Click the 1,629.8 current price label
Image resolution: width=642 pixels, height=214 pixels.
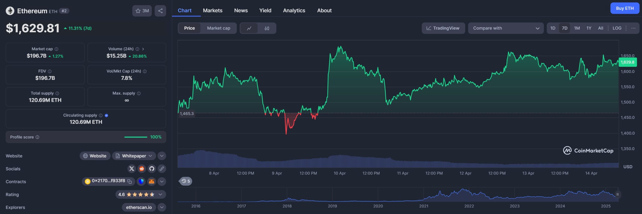click(x=627, y=62)
